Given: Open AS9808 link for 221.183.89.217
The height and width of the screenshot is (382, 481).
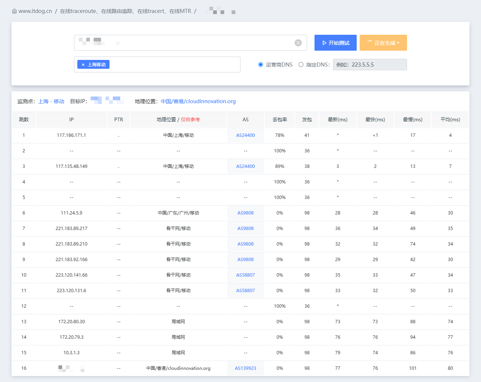Looking at the screenshot, I should (x=246, y=229).
